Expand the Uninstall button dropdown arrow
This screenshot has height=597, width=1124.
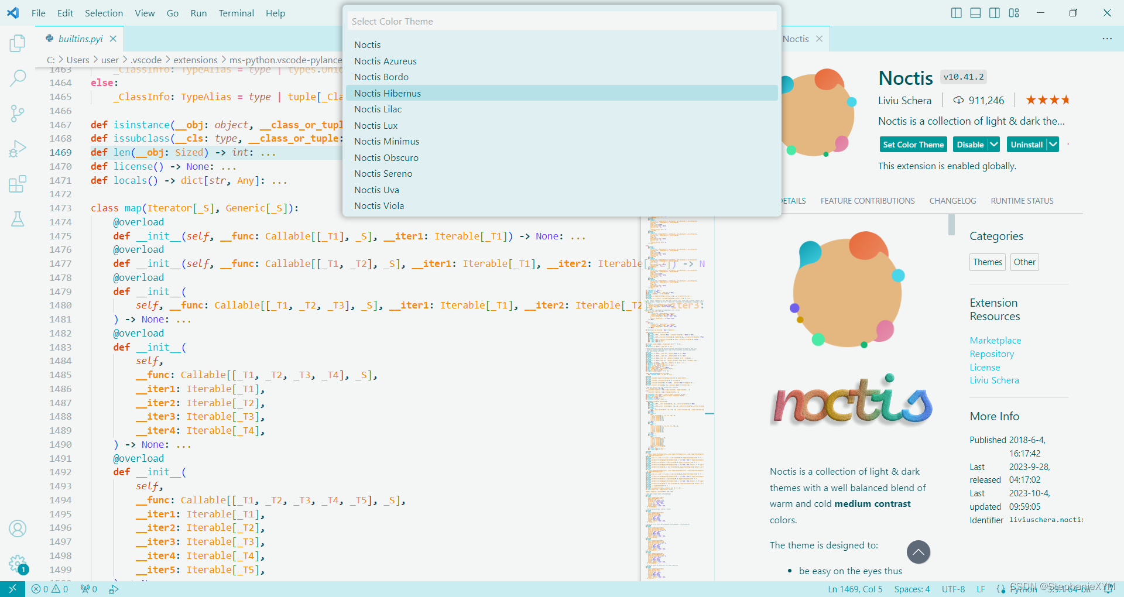1053,145
